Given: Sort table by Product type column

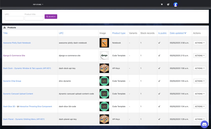Looking at the screenshot, I should (x=119, y=33).
